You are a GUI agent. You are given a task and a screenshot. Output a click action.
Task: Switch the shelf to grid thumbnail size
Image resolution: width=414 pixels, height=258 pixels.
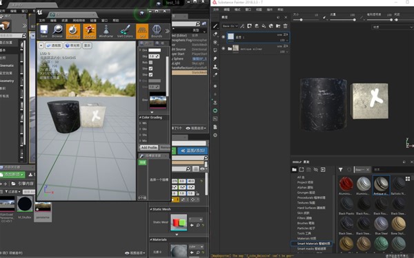click(x=408, y=179)
